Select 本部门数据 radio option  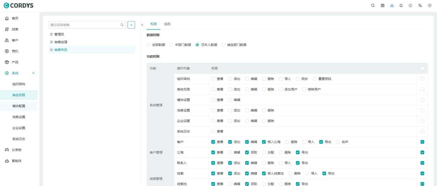click(171, 45)
